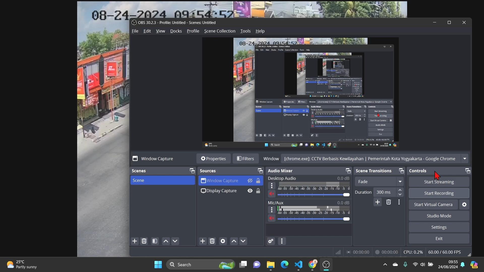Unmute Mic/Aux speaker icon
The height and width of the screenshot is (272, 484).
coord(272,218)
